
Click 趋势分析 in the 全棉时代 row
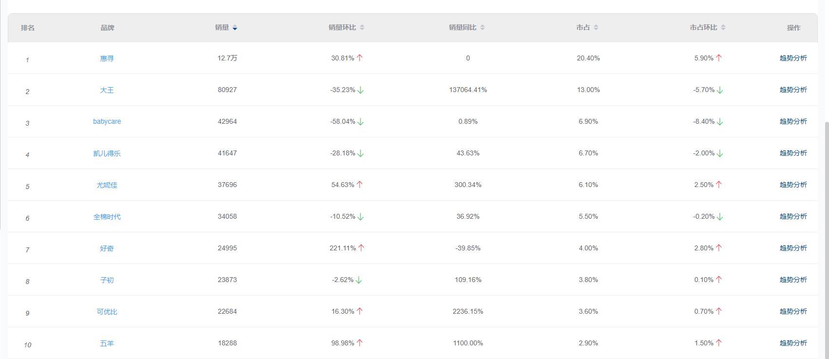click(x=793, y=216)
